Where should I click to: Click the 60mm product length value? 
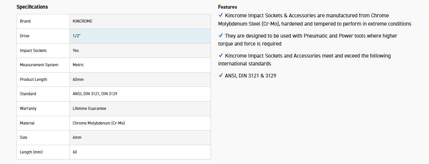(78, 80)
